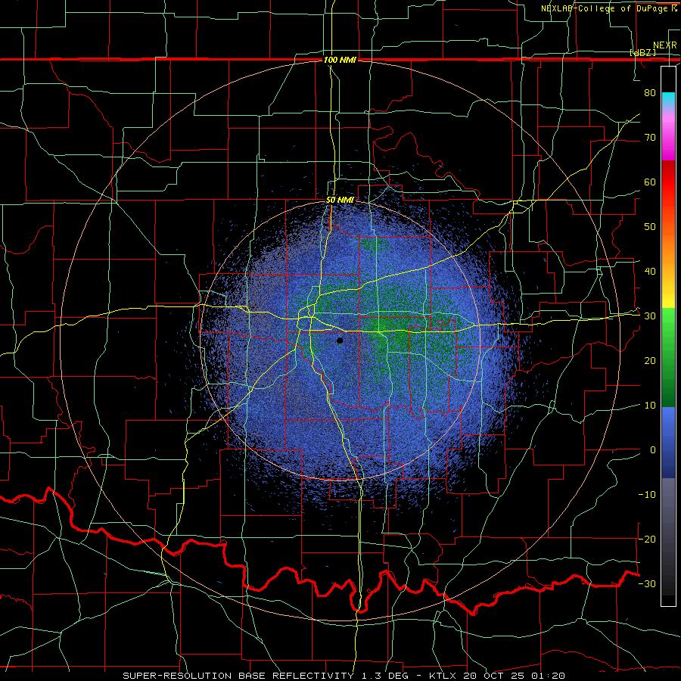Click the 30 value on the dBZ scale
Image resolution: width=681 pixels, height=681 pixels.
(x=650, y=316)
